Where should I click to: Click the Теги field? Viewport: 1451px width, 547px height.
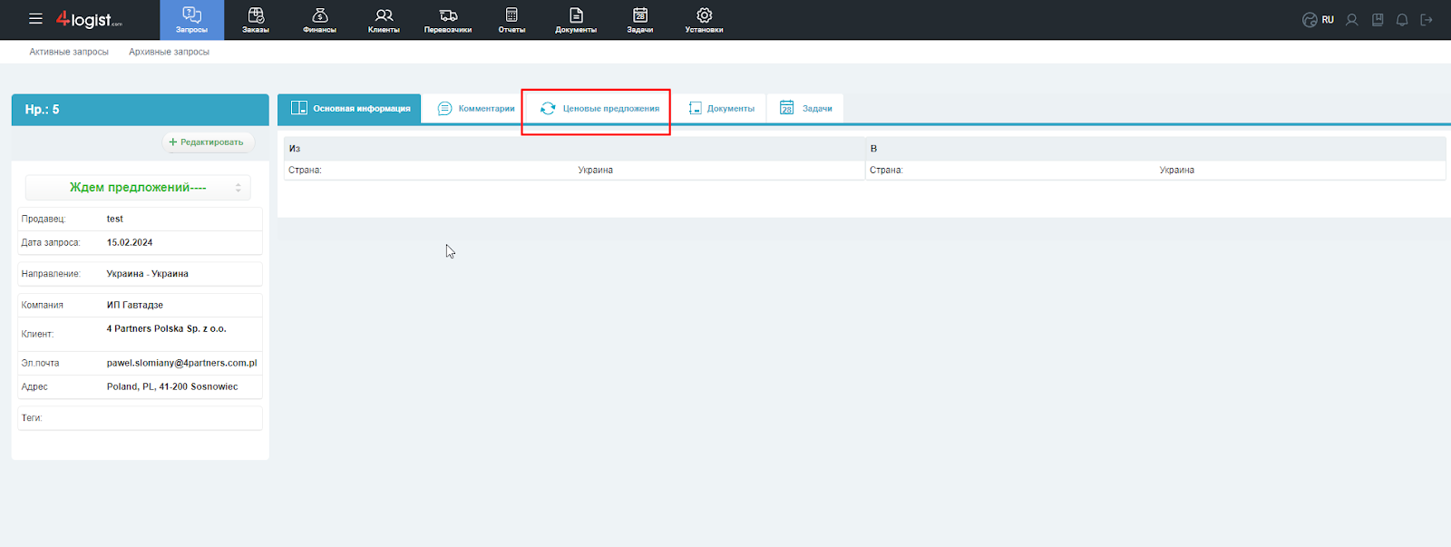tap(140, 418)
